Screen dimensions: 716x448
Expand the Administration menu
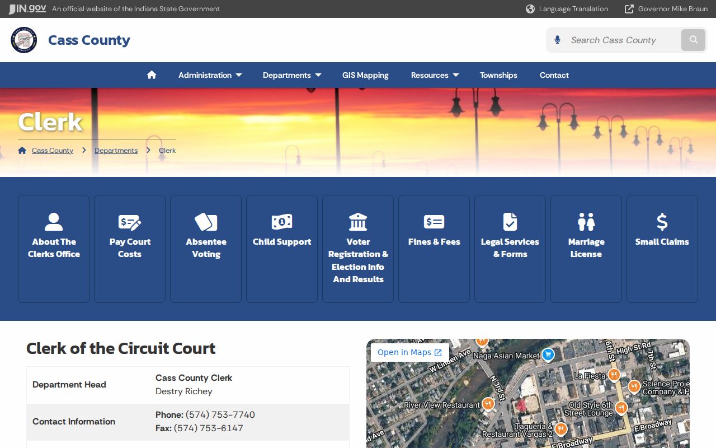210,75
